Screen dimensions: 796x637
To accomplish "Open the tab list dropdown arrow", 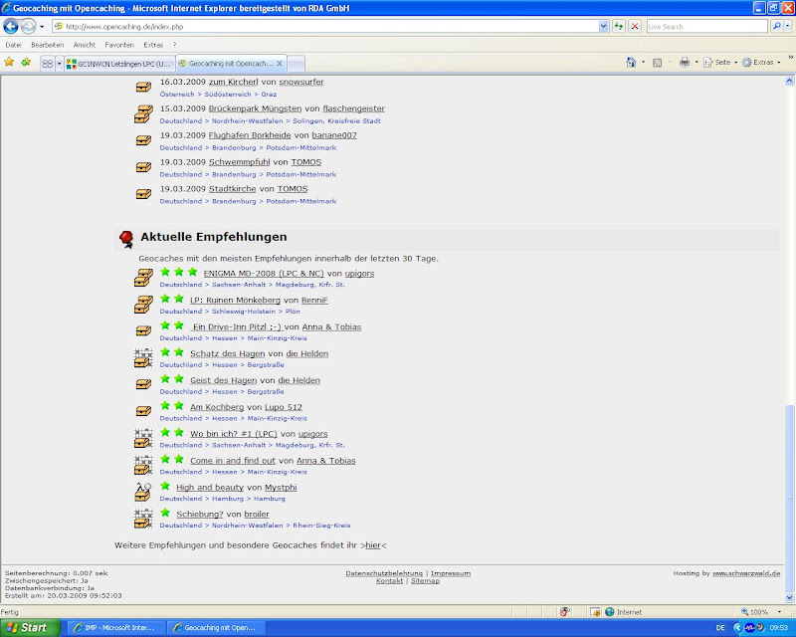I will tap(59, 64).
